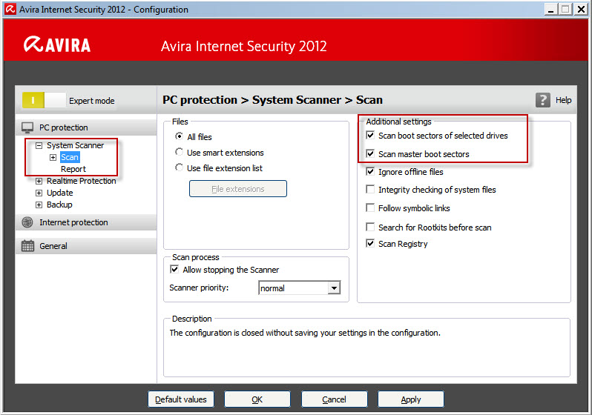The width and height of the screenshot is (592, 415).
Task: Uncheck Scan boot sectors of selected drives
Action: pyautogui.click(x=370, y=135)
